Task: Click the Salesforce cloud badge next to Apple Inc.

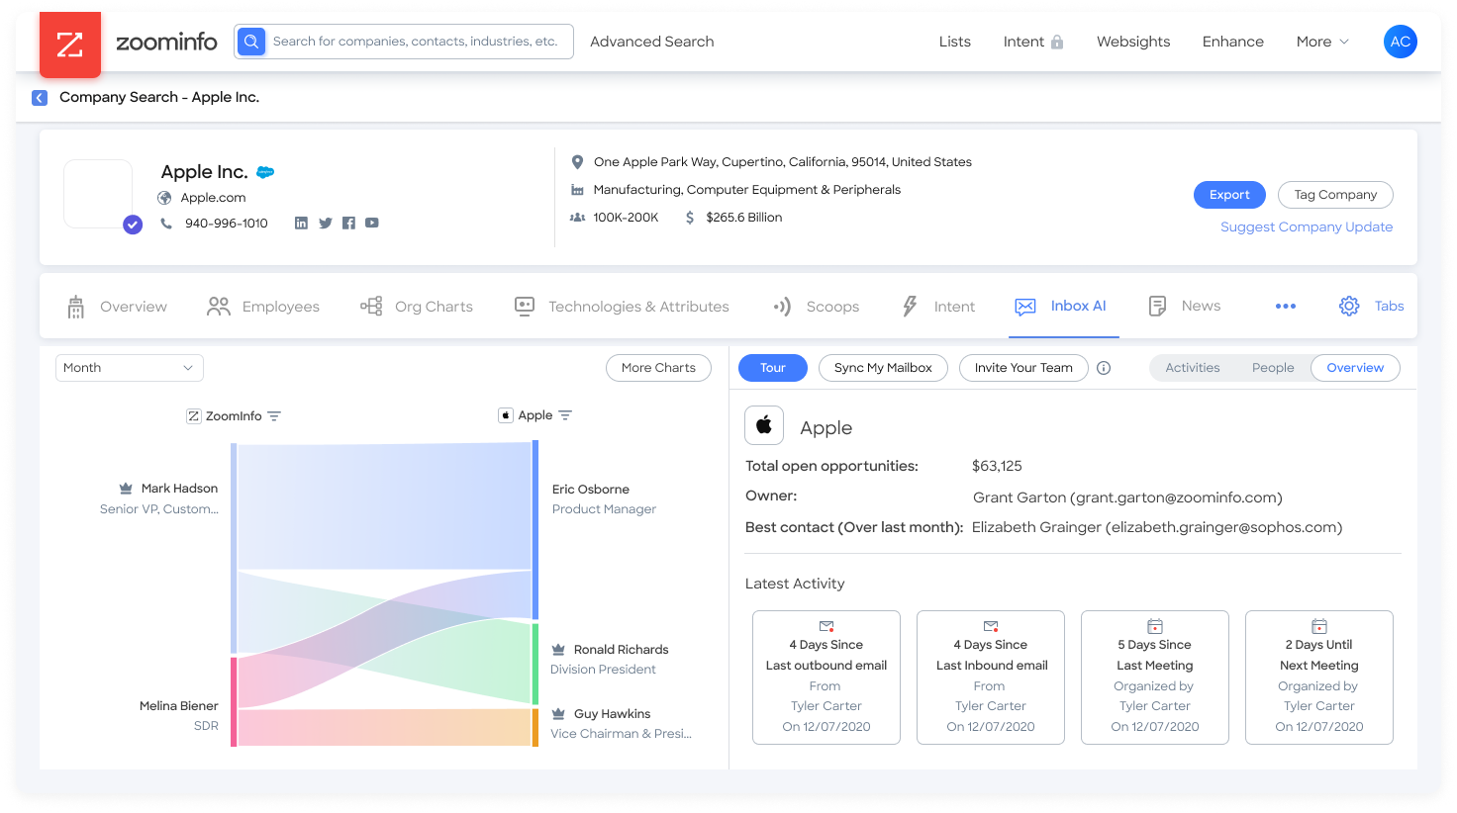Action: click(x=265, y=172)
